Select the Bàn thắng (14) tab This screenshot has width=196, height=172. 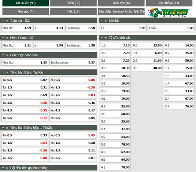coord(169,3)
